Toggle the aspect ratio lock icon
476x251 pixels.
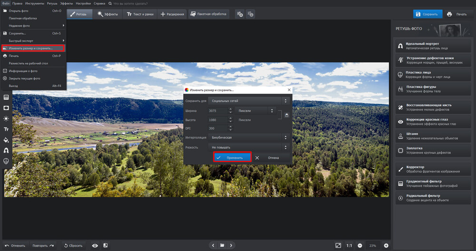(286, 115)
